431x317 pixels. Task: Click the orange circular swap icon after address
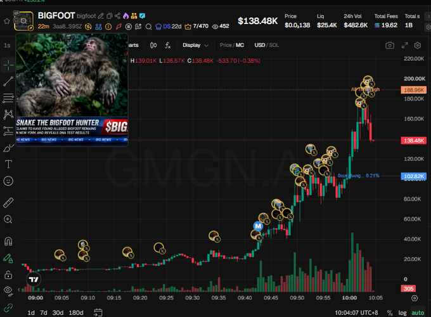pyautogui.click(x=88, y=27)
